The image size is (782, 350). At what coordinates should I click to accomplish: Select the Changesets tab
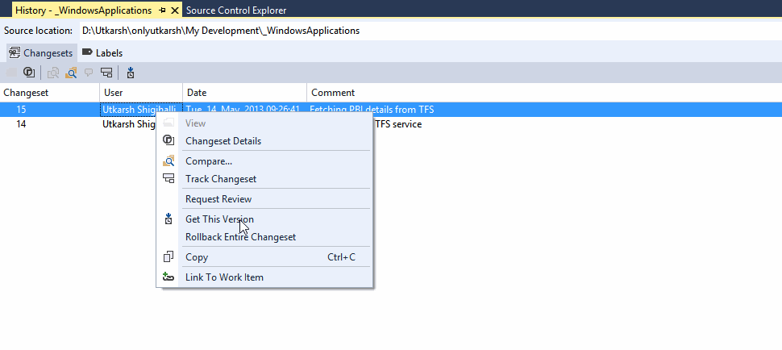(x=41, y=52)
